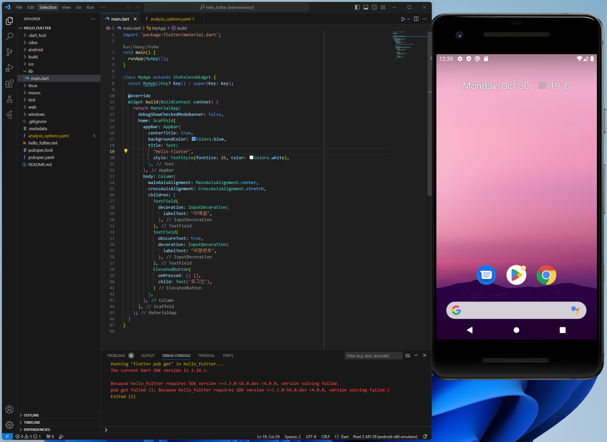Viewport: 607px width, 442px height.
Task: Tap the Google Assistant icon in search bar
Action: (575, 310)
